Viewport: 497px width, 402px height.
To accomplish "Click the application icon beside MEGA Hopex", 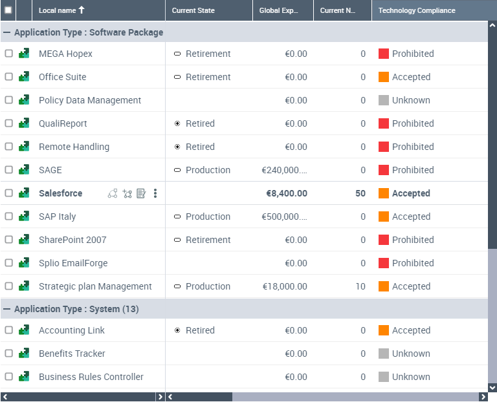I will click(x=24, y=54).
